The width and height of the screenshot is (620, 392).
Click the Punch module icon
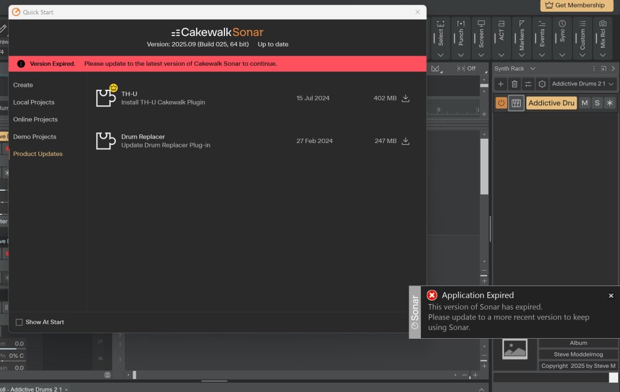(x=461, y=24)
